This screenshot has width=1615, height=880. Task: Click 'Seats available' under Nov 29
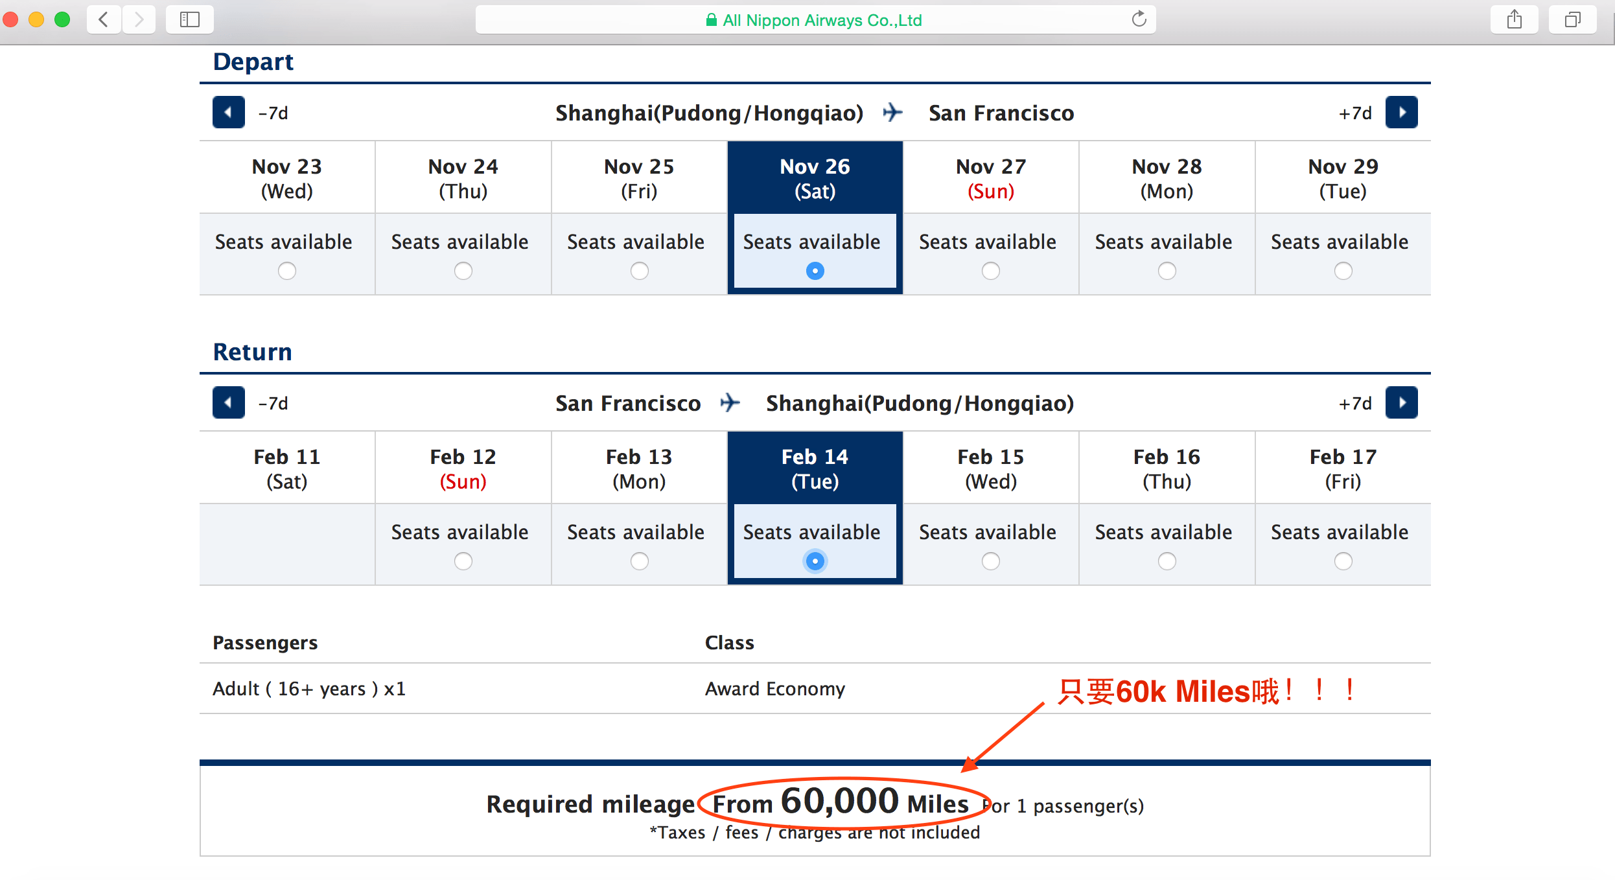[x=1340, y=242]
